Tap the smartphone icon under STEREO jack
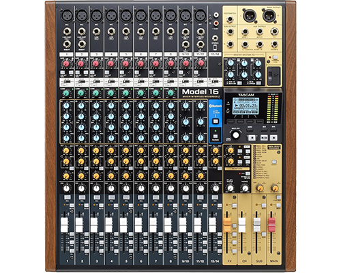The width and height of the screenshot is (341, 273). click(215, 48)
